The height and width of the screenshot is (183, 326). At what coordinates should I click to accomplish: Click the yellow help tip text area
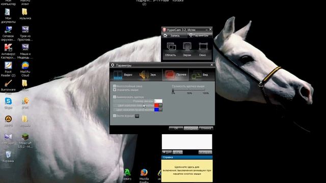187,171
